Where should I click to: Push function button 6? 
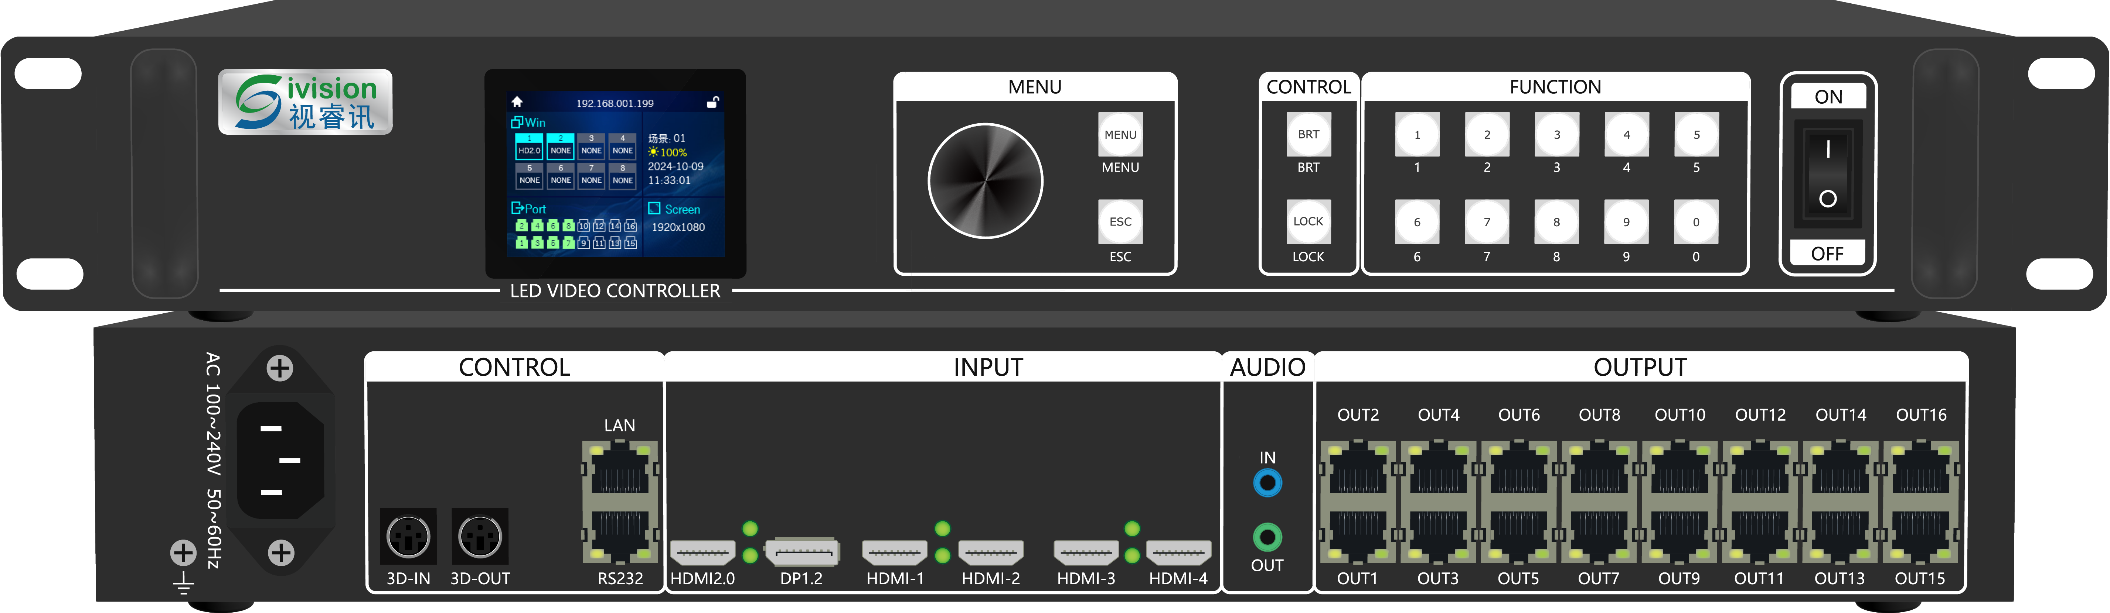pos(1417,222)
